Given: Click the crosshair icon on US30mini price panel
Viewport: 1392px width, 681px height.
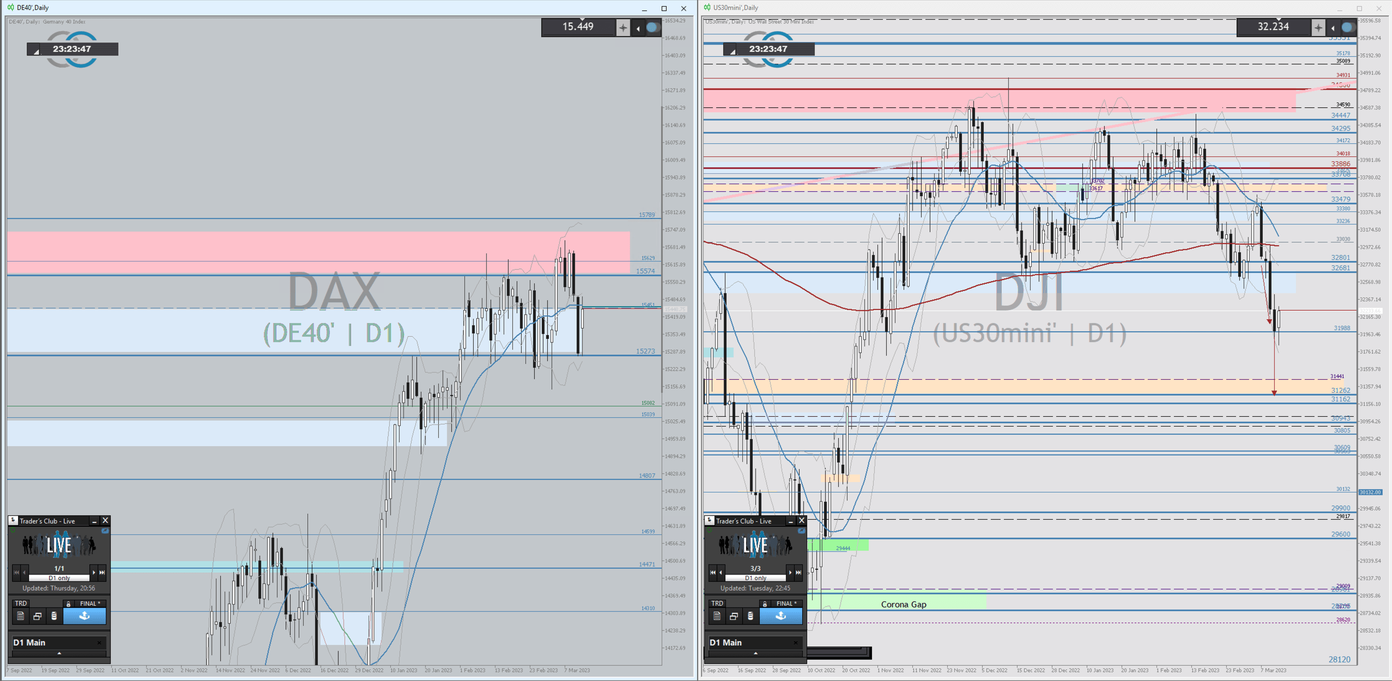Looking at the screenshot, I should pyautogui.click(x=1318, y=27).
